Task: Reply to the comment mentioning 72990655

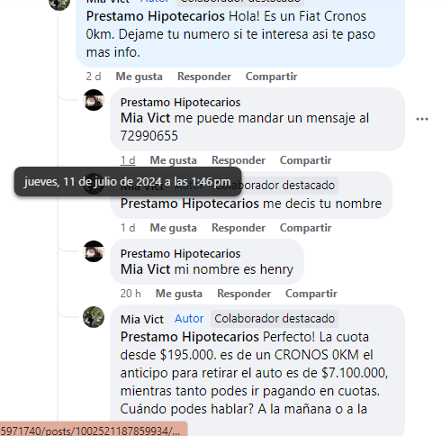Action: tap(239, 160)
